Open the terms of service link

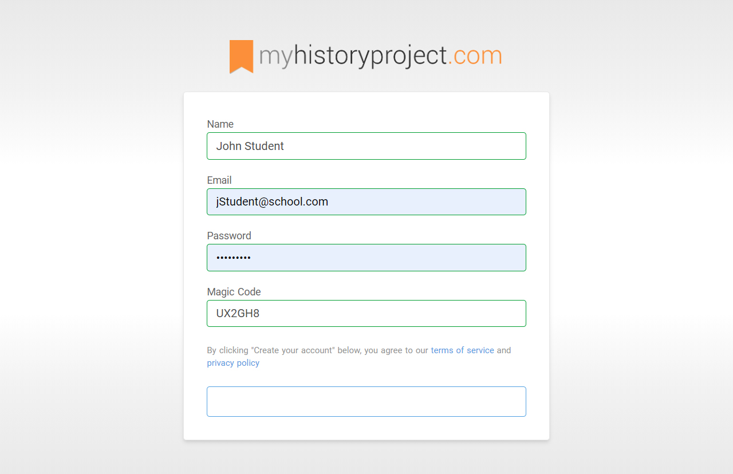click(462, 350)
